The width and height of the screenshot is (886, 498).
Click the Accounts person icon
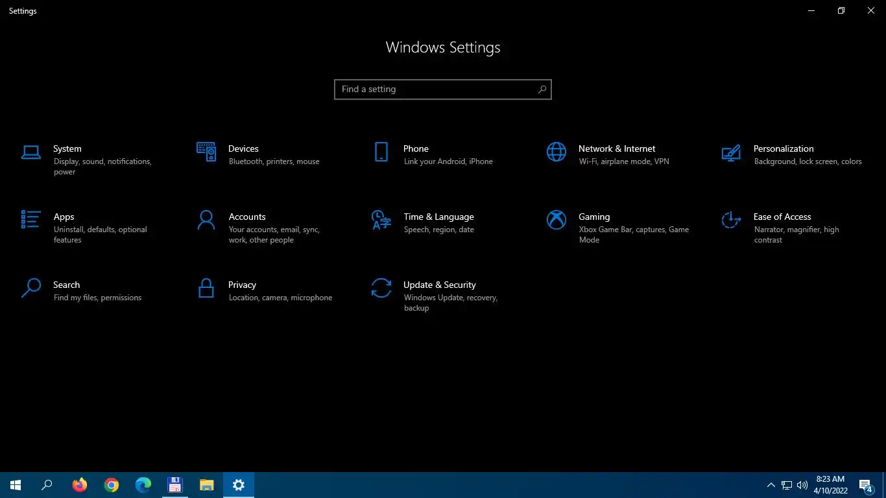pos(206,220)
